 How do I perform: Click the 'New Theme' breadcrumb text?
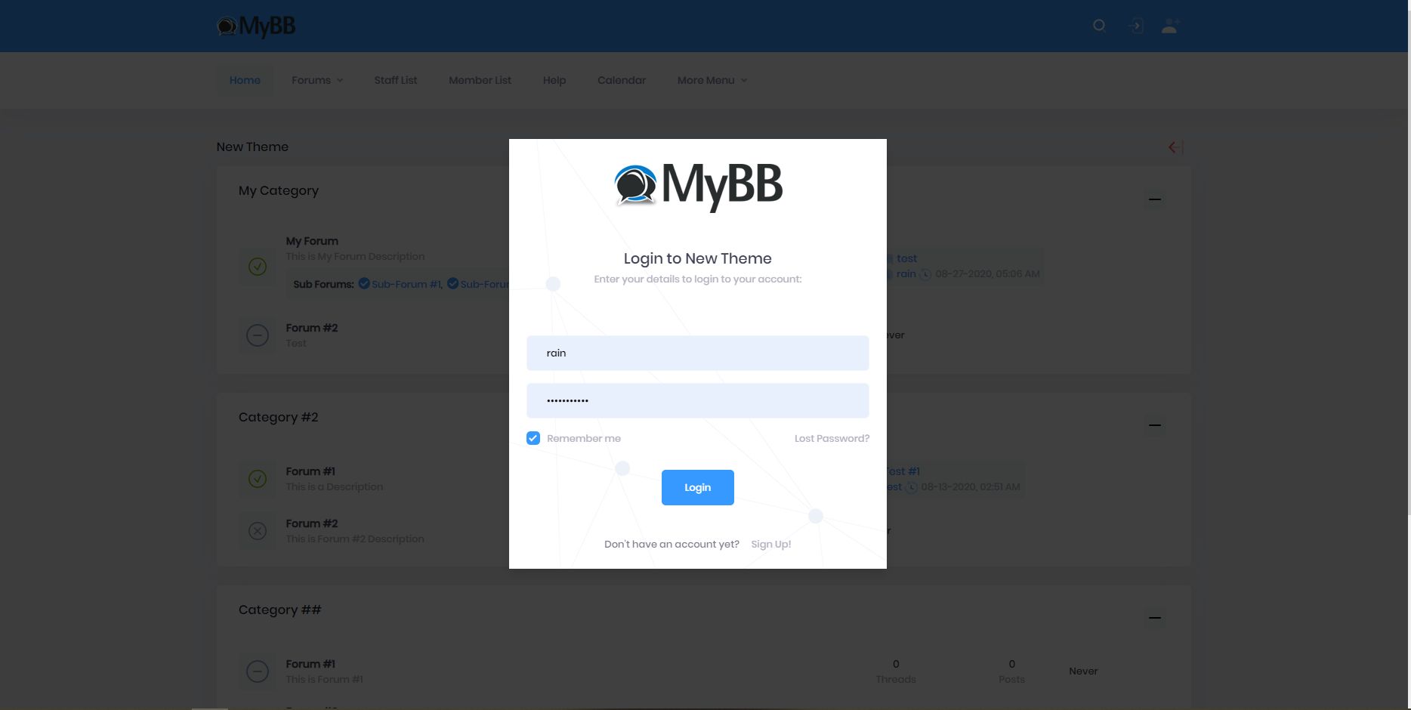252,147
